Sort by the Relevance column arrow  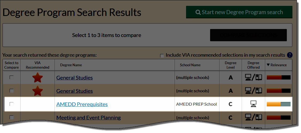click(268, 65)
